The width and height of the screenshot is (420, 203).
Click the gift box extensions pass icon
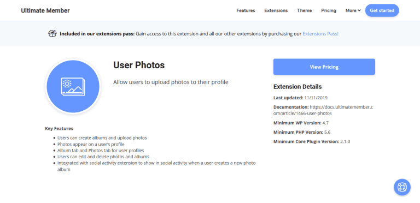[52, 33]
